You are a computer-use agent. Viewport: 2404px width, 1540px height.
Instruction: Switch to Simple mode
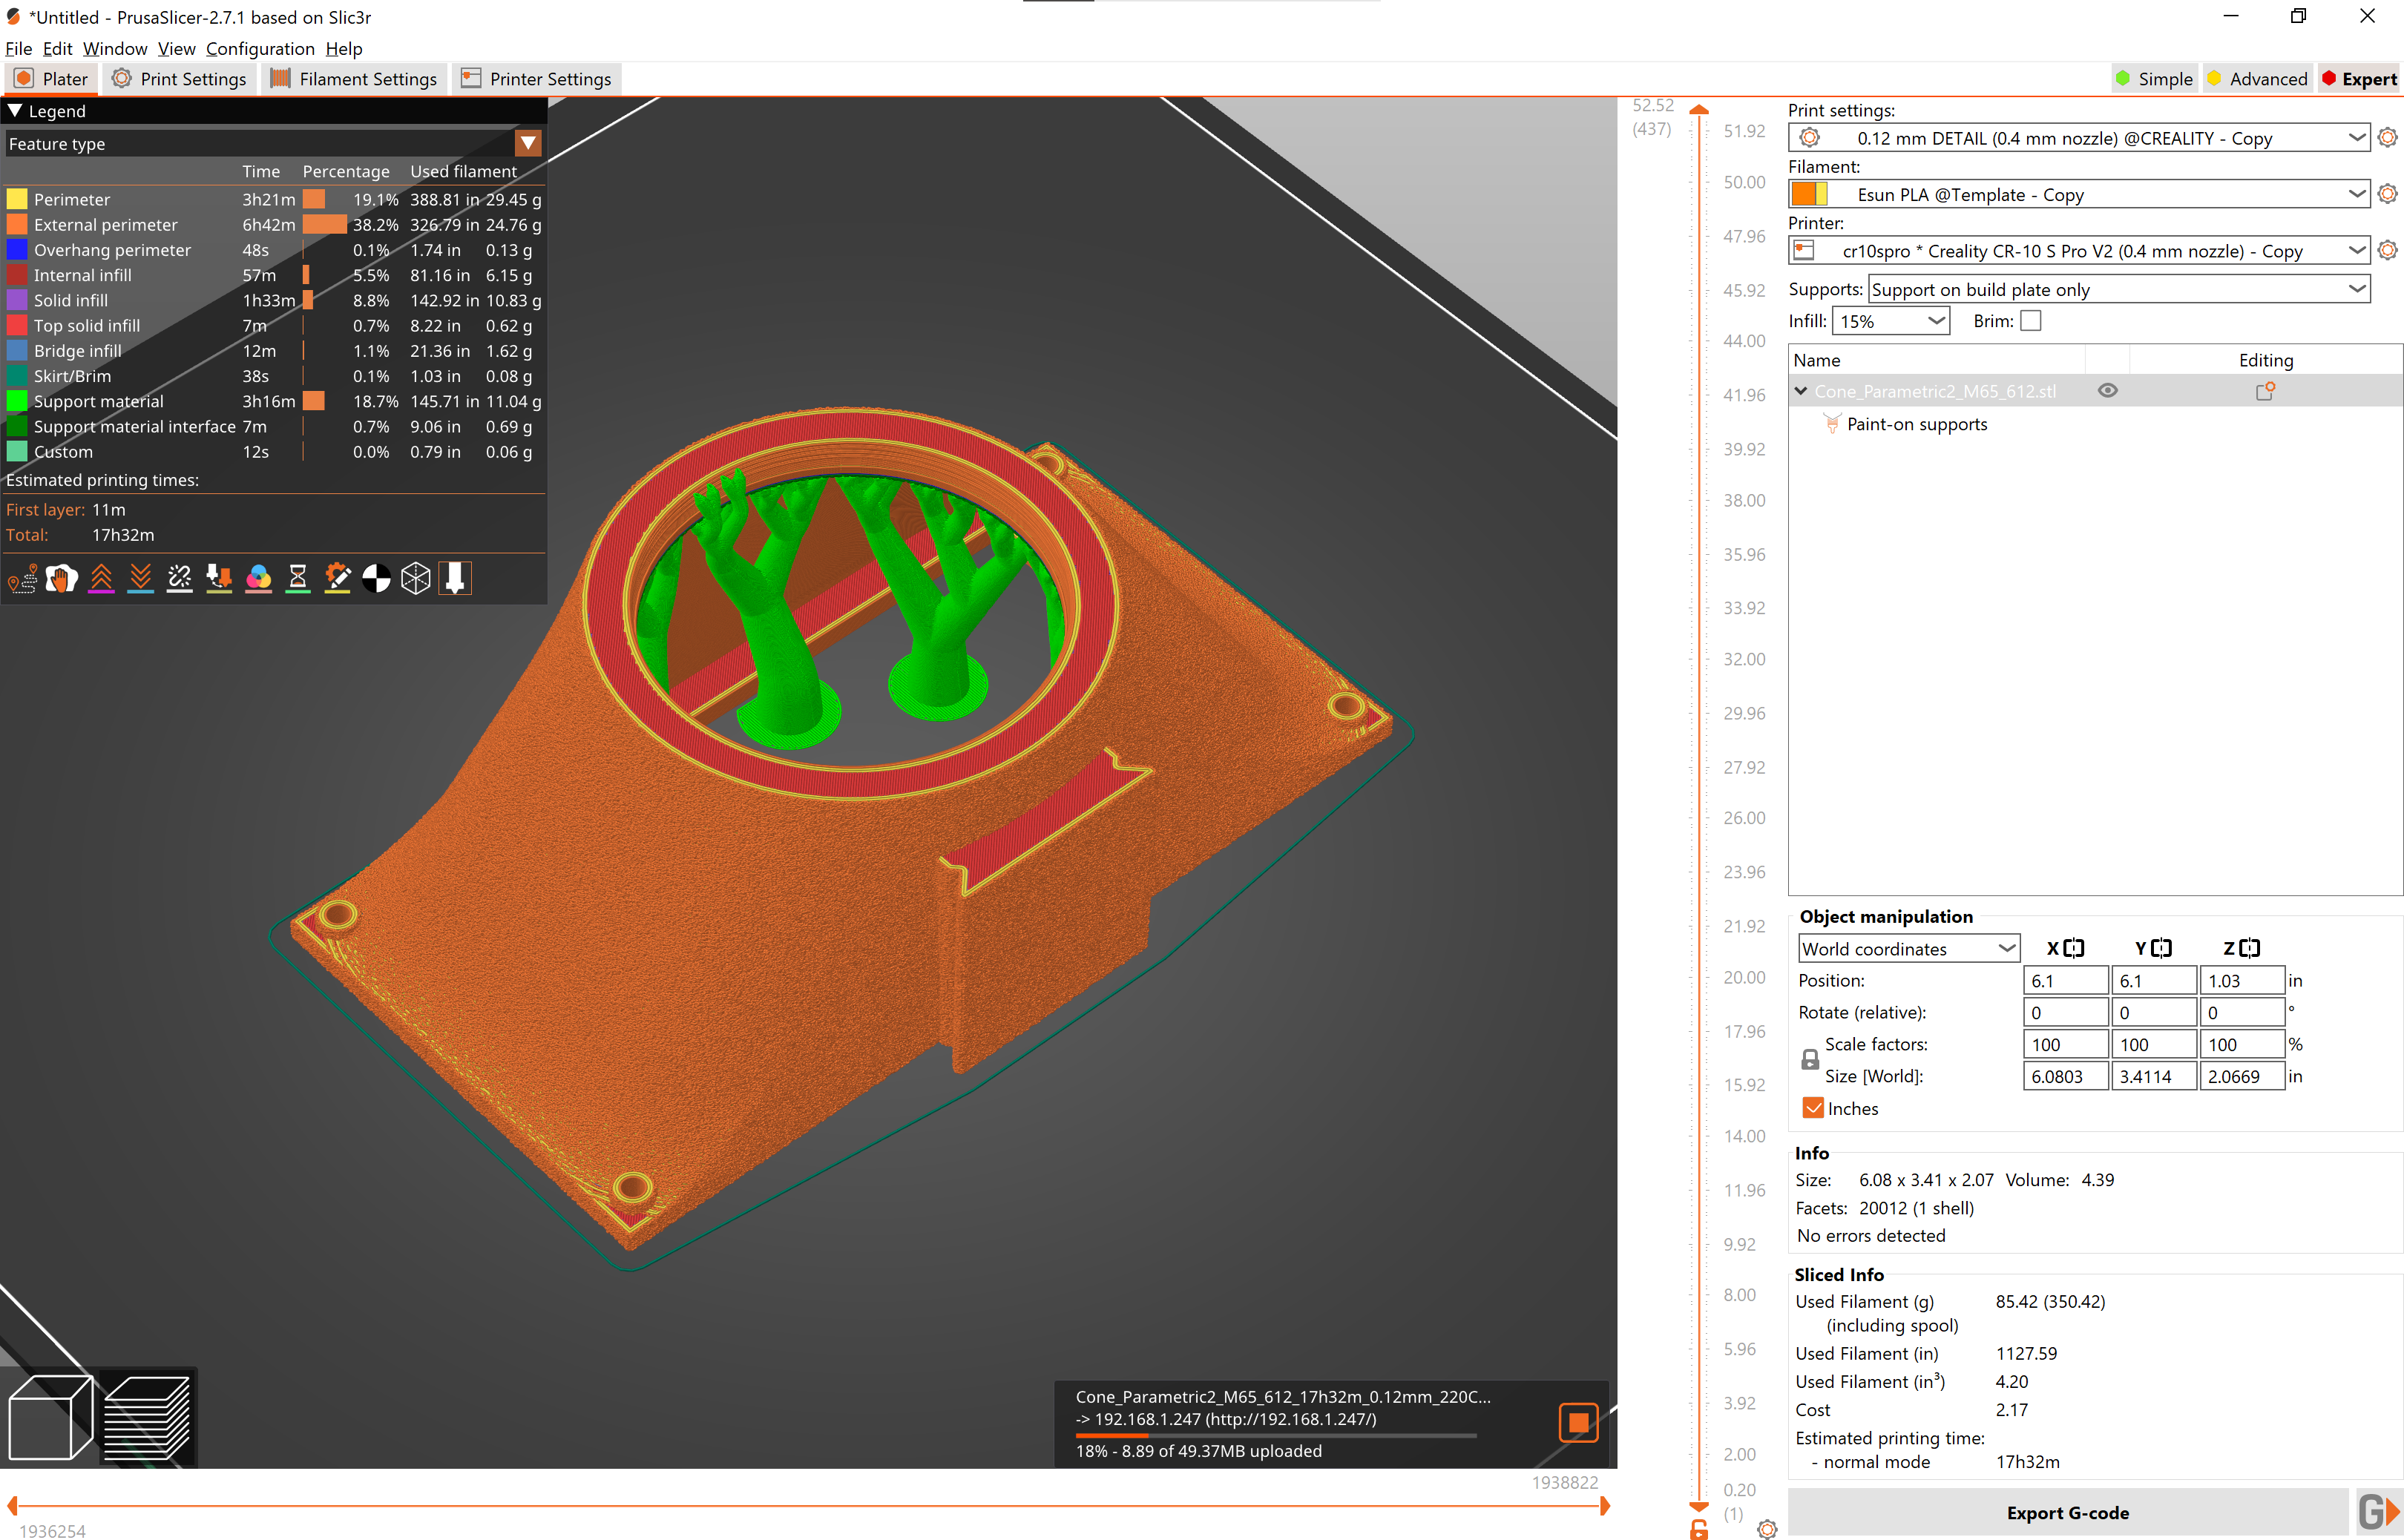(x=2153, y=79)
